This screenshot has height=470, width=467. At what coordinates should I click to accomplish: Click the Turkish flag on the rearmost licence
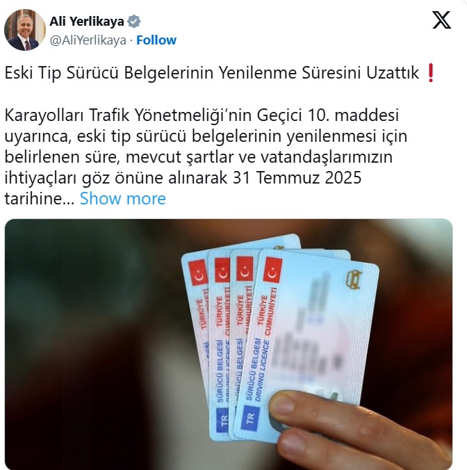click(x=198, y=272)
